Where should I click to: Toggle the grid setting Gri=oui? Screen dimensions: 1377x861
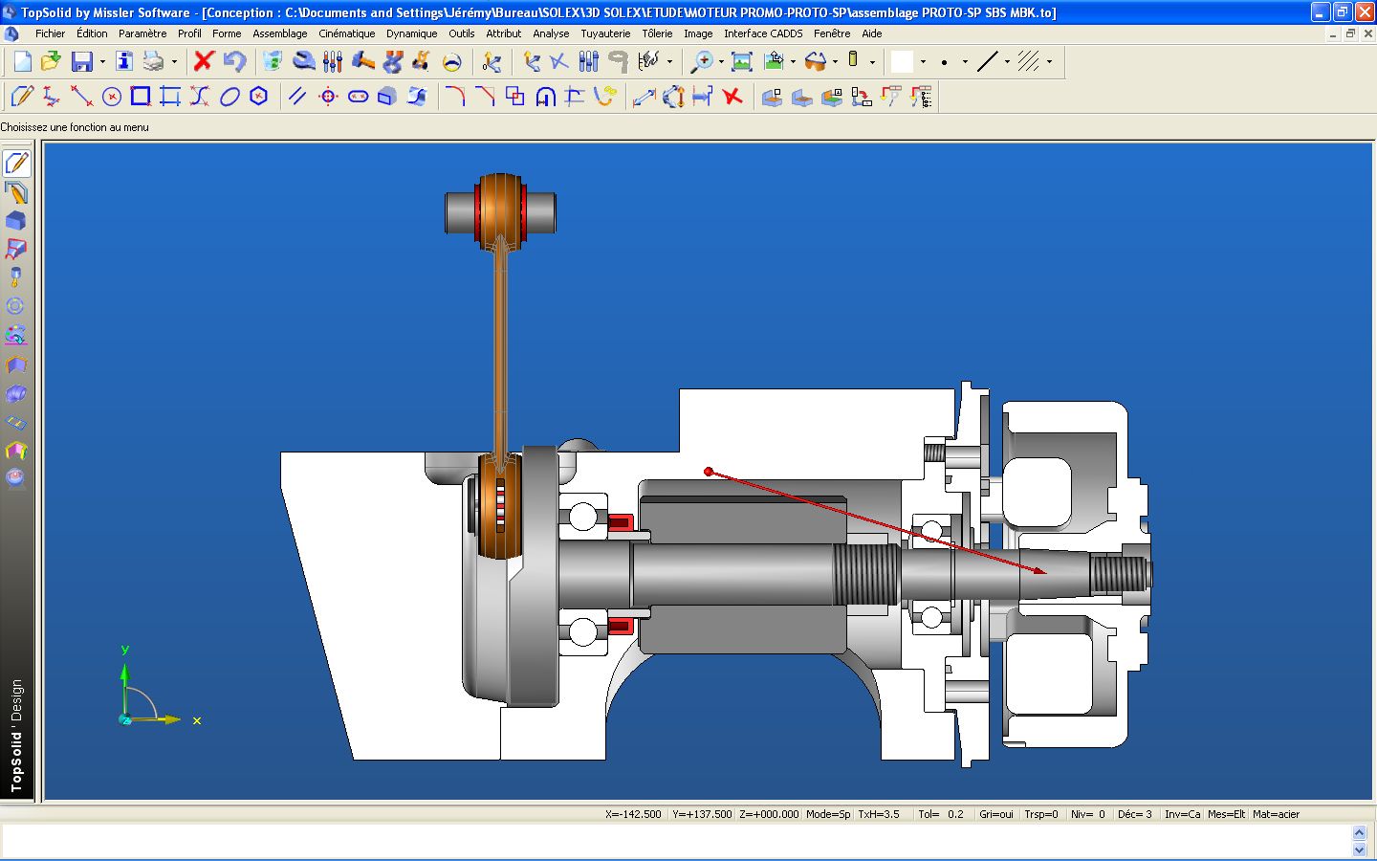tap(995, 814)
